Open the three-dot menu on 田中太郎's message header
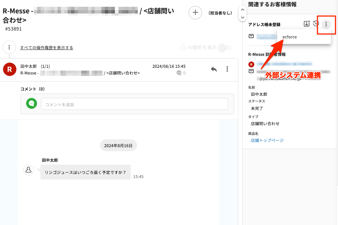 click(227, 69)
